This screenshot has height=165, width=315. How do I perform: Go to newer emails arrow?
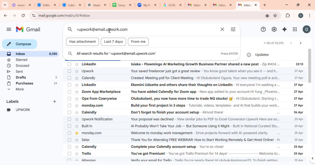click(x=291, y=43)
